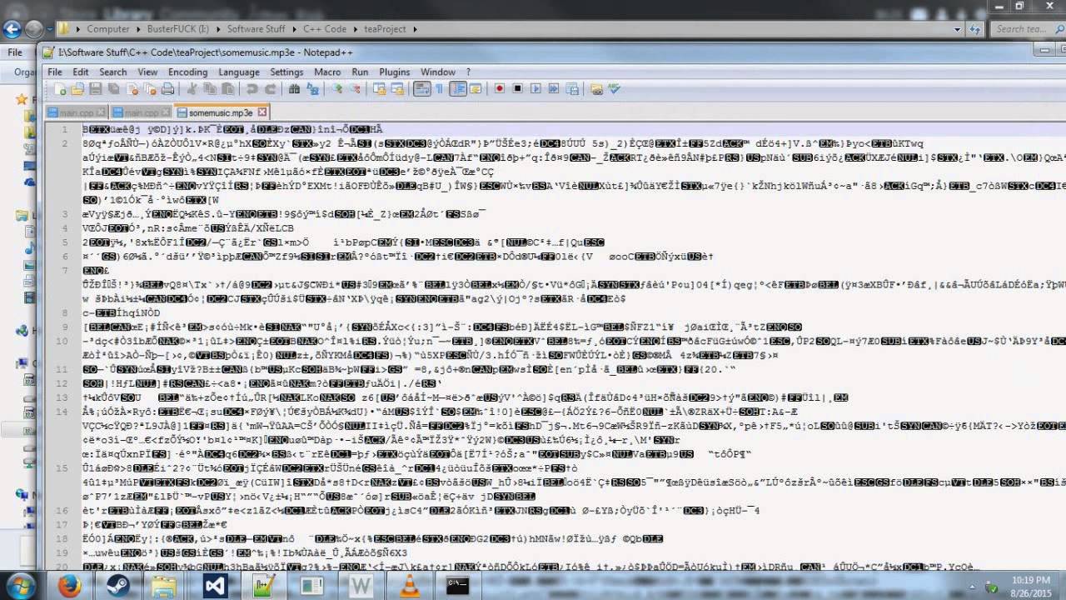
Task: Open the Language menu
Action: 239,72
